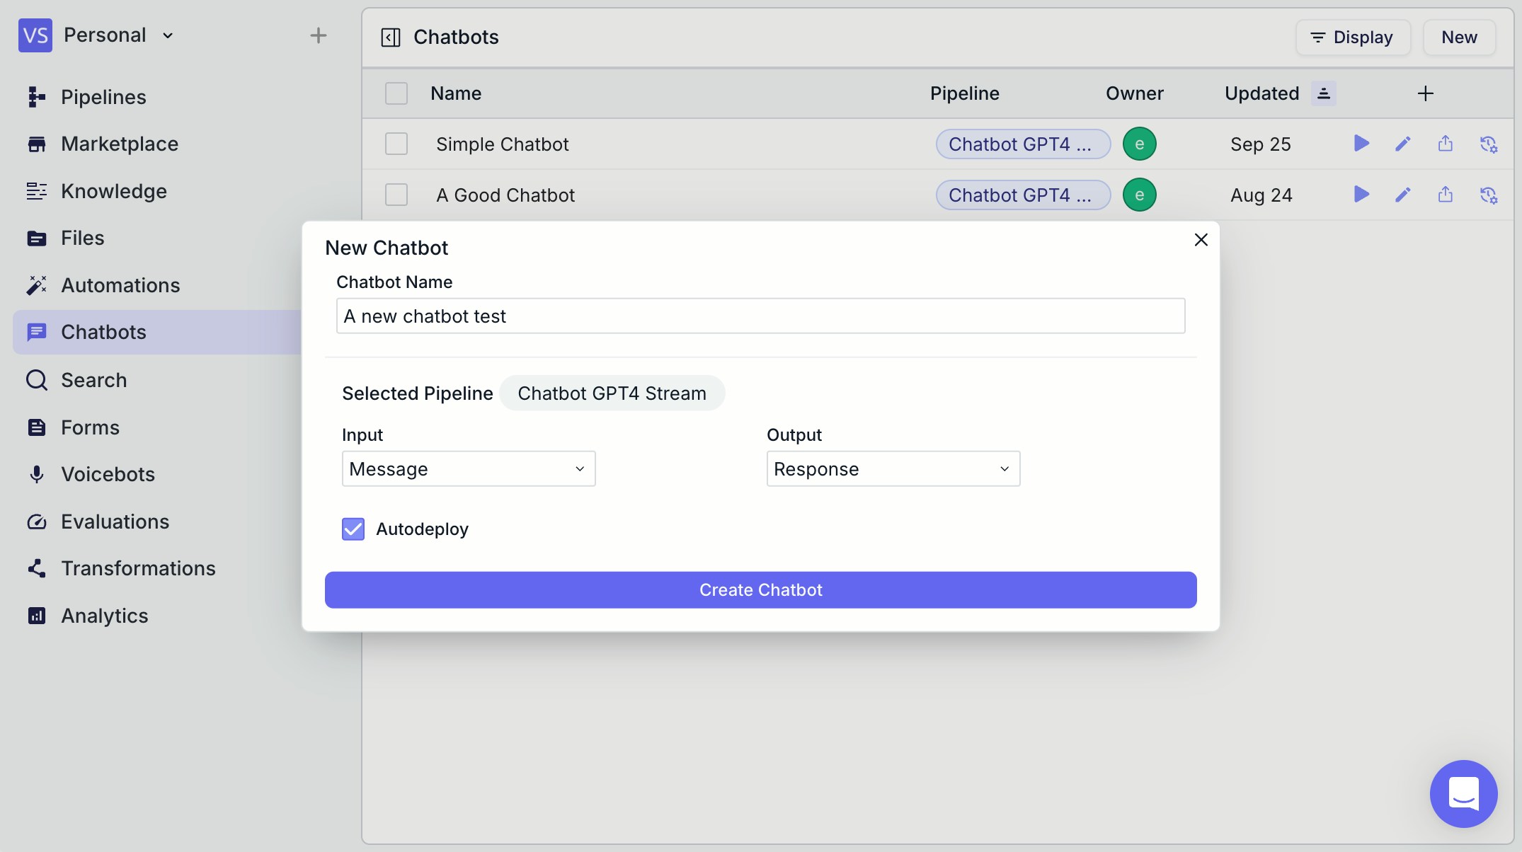
Task: Open API settings icon for A Good Chatbot
Action: coord(1489,195)
